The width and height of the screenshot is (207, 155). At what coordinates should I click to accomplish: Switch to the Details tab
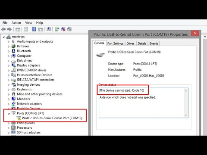(x=142, y=43)
